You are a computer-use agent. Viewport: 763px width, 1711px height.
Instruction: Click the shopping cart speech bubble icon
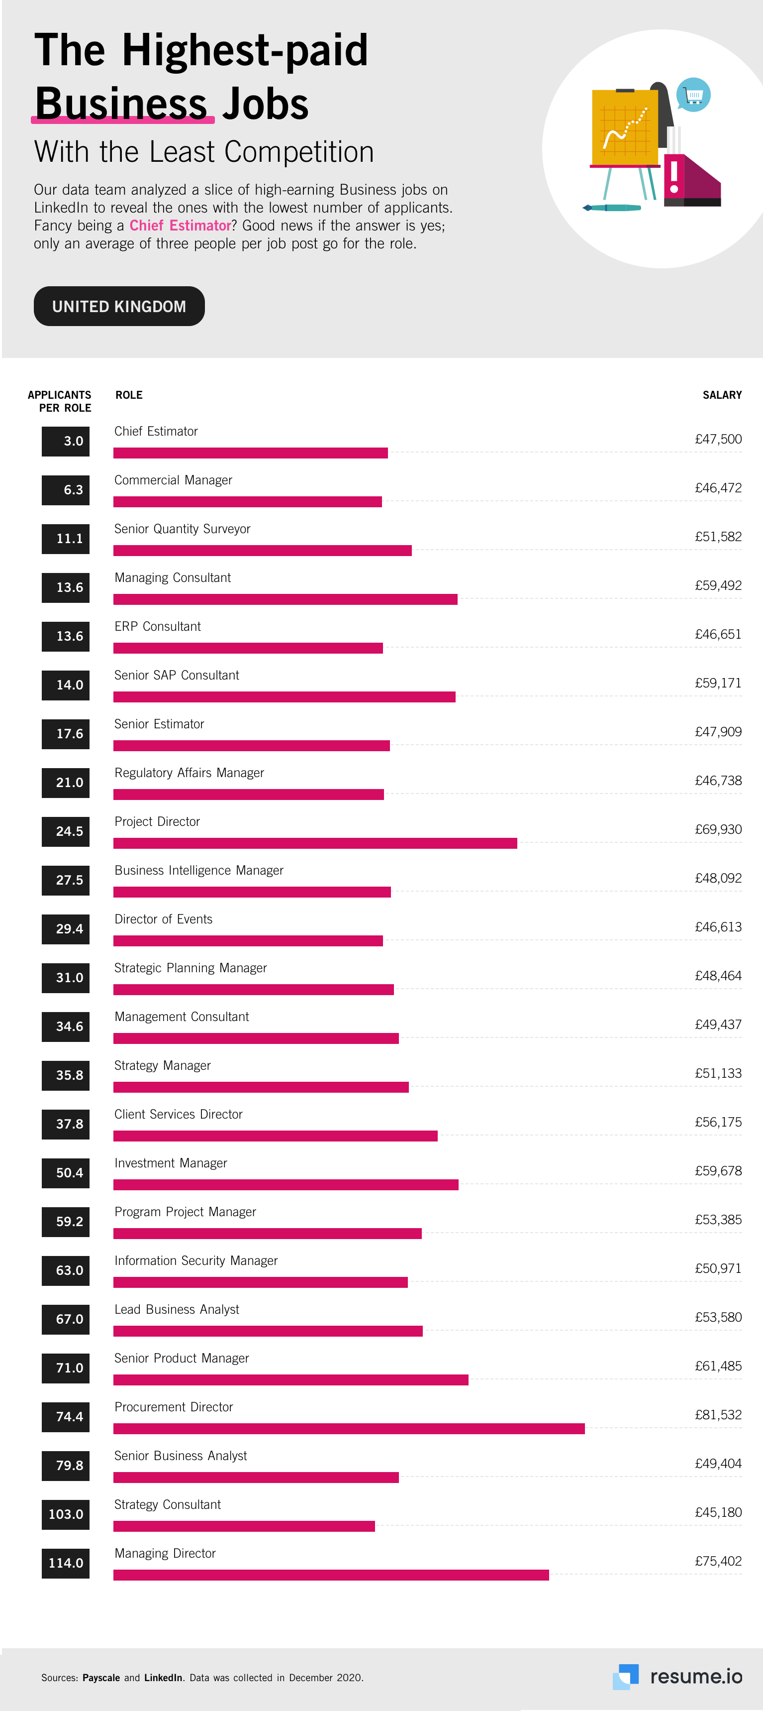pos(693,95)
